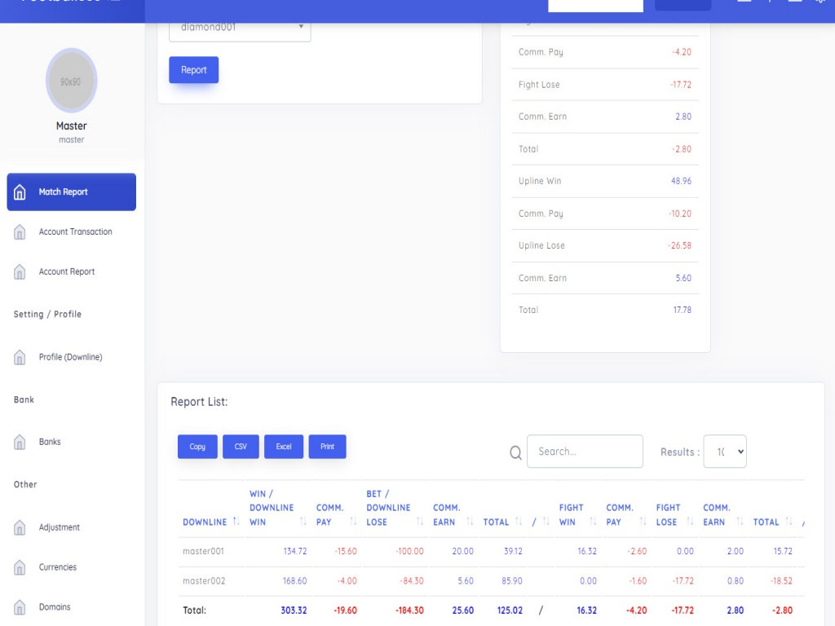This screenshot has width=835, height=626.
Task: Click the Profile (Downline) sidebar icon
Action: coord(20,357)
